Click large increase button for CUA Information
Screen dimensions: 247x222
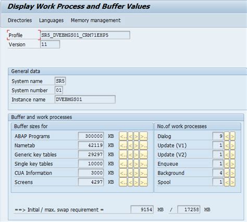coord(144,173)
